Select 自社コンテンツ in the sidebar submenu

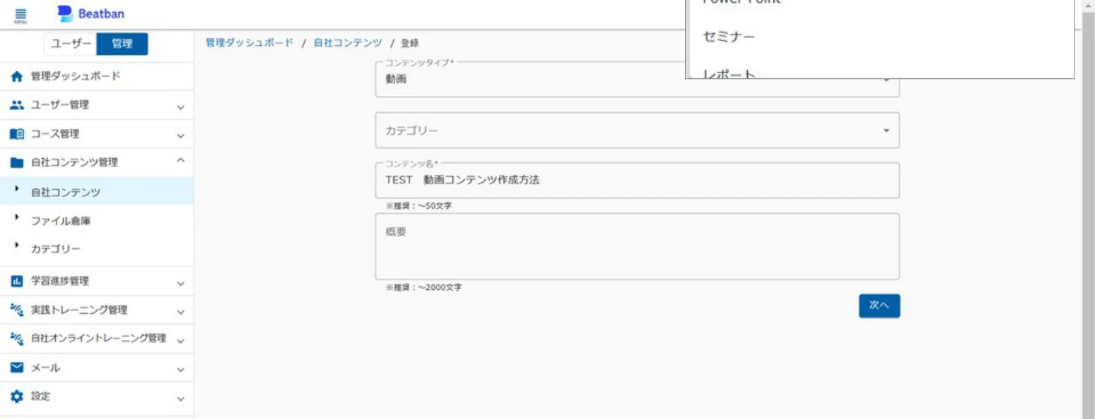pyautogui.click(x=97, y=192)
